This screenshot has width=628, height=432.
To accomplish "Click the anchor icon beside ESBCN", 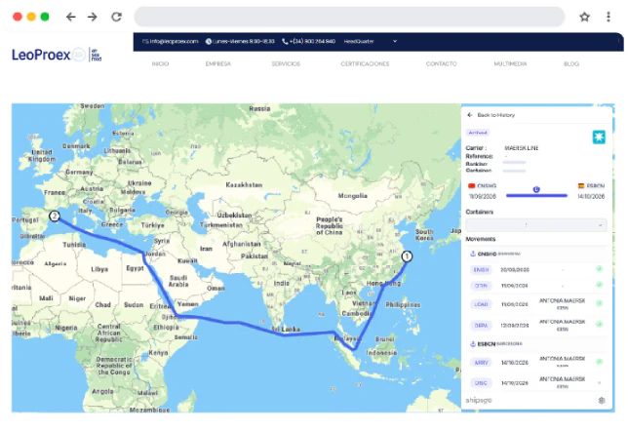I will pyautogui.click(x=473, y=344).
